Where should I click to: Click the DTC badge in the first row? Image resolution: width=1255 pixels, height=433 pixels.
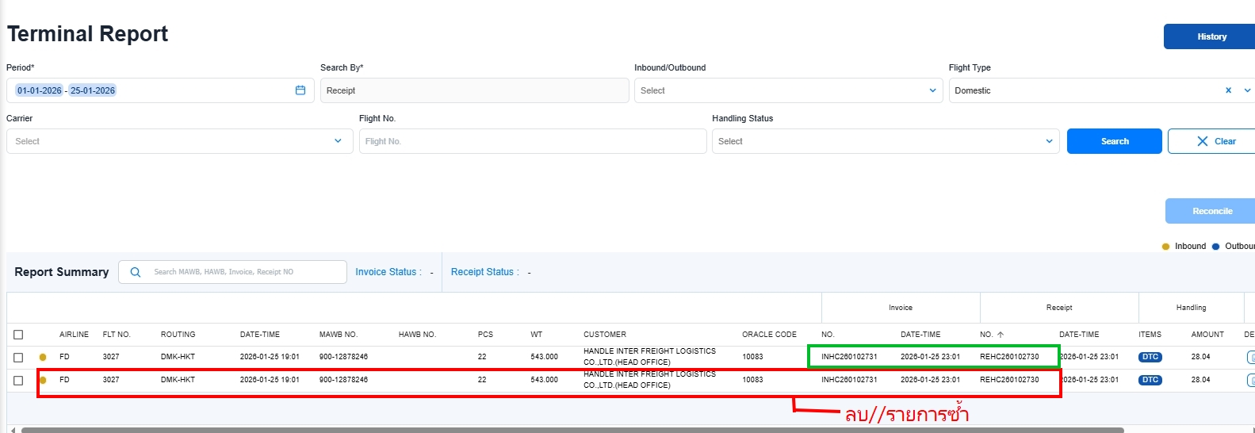coord(1150,357)
